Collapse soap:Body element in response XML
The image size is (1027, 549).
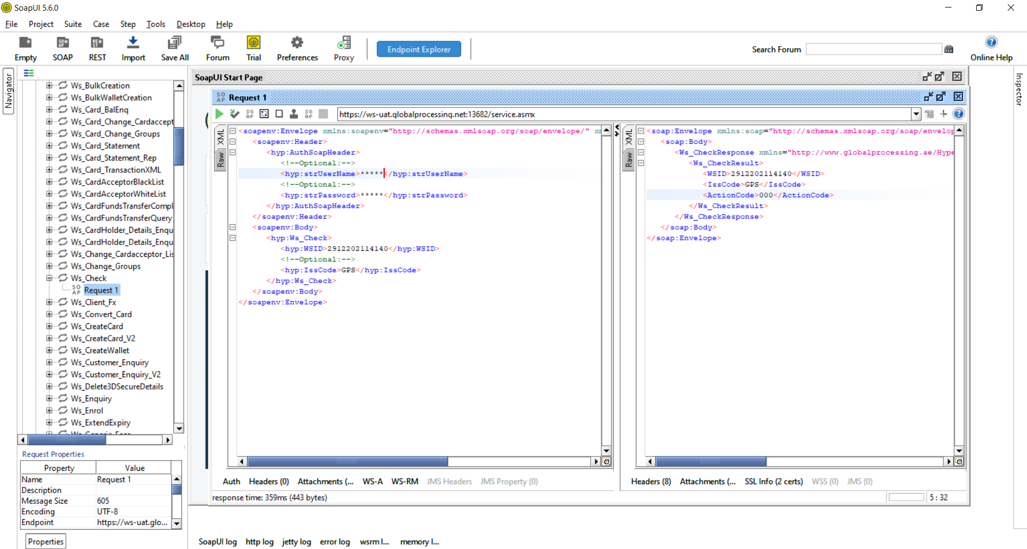641,142
